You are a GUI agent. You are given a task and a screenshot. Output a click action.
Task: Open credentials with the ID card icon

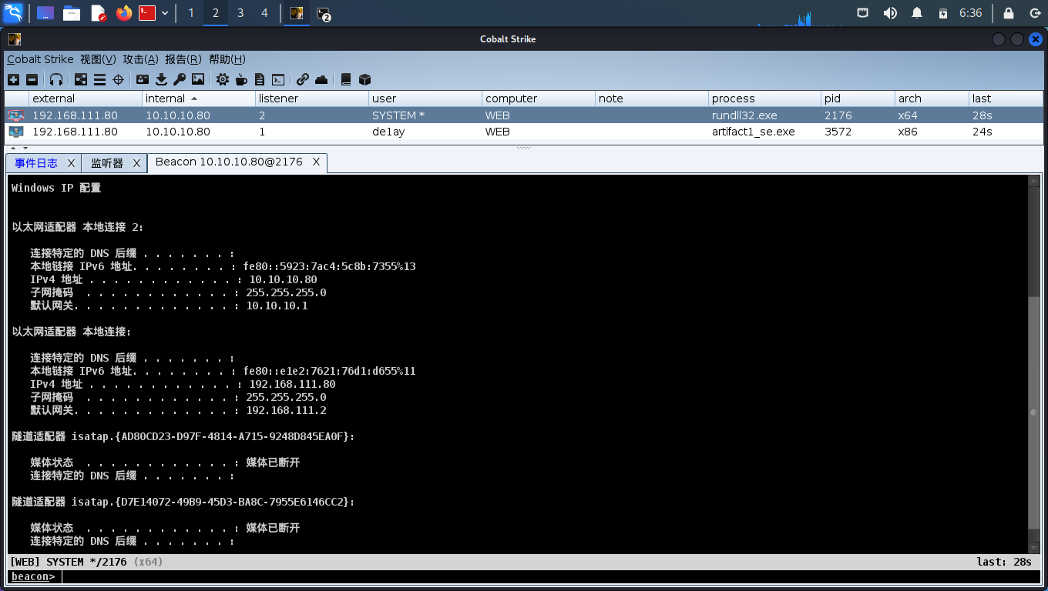pyautogui.click(x=143, y=79)
